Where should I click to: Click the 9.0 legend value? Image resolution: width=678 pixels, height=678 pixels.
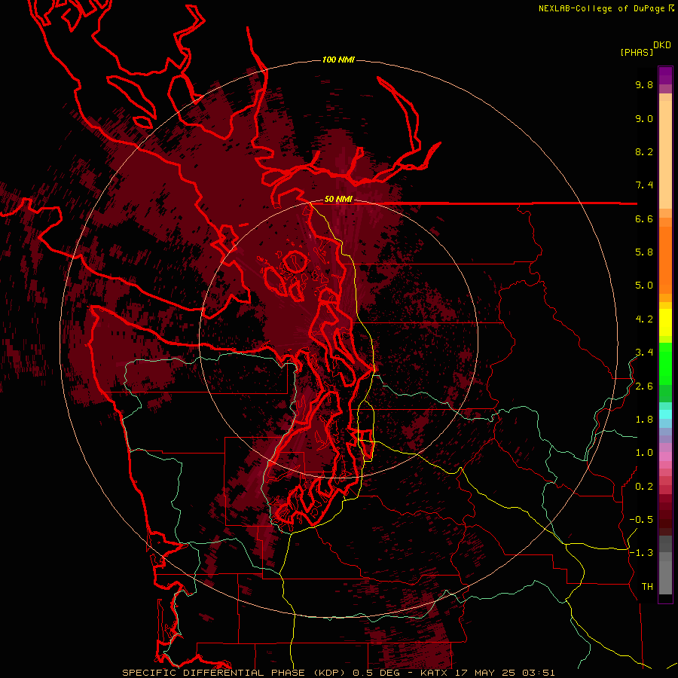tap(644, 118)
